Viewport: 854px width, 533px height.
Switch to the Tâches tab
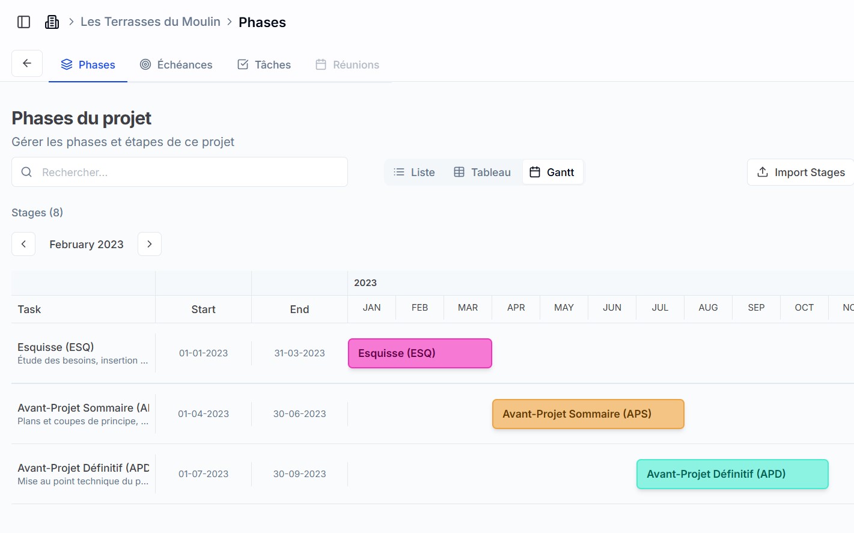pos(264,65)
